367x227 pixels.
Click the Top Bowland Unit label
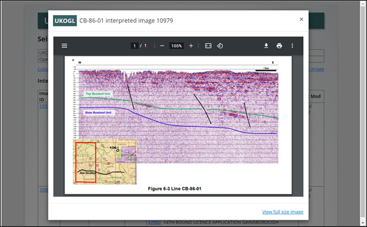(98, 93)
